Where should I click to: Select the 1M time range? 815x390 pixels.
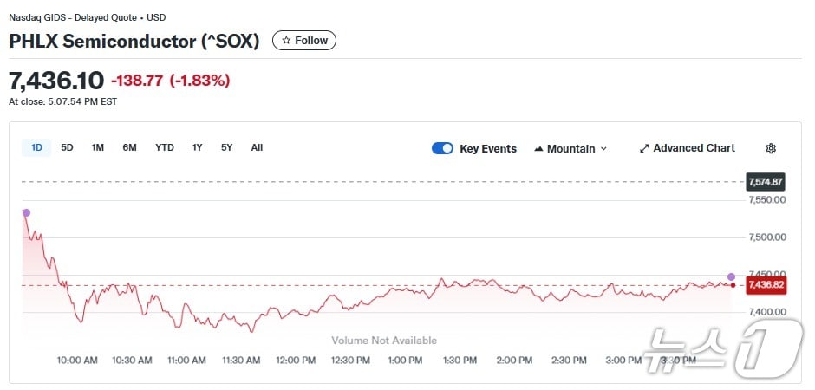click(x=97, y=147)
